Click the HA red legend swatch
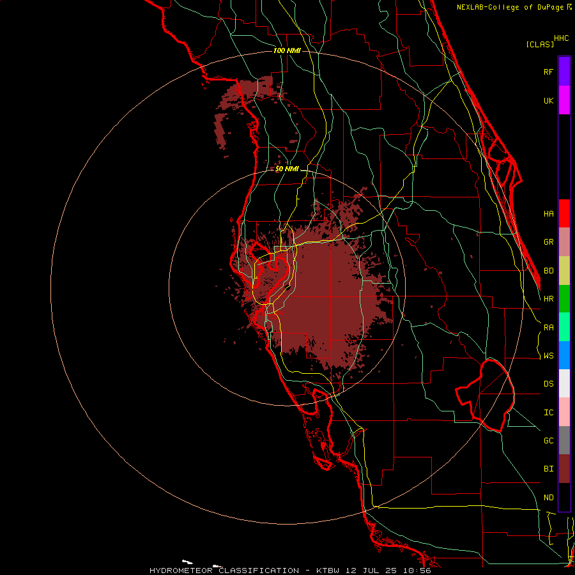Image resolution: width=575 pixels, height=575 pixels. coord(564,213)
